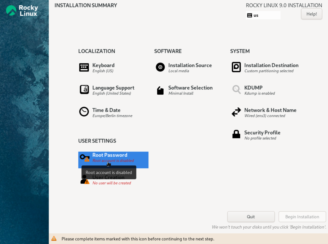Open the Security Profile label
Viewport: 328px width, 244px height.
[x=262, y=133]
